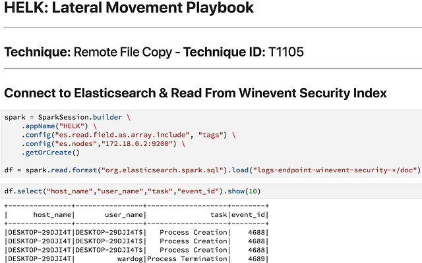Viewport: 422px width, 263px height.
Task: Click 'Process Creation' in the first output row
Action: [x=193, y=232]
